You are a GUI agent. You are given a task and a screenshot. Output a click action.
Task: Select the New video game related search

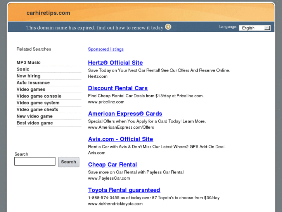click(x=35, y=116)
